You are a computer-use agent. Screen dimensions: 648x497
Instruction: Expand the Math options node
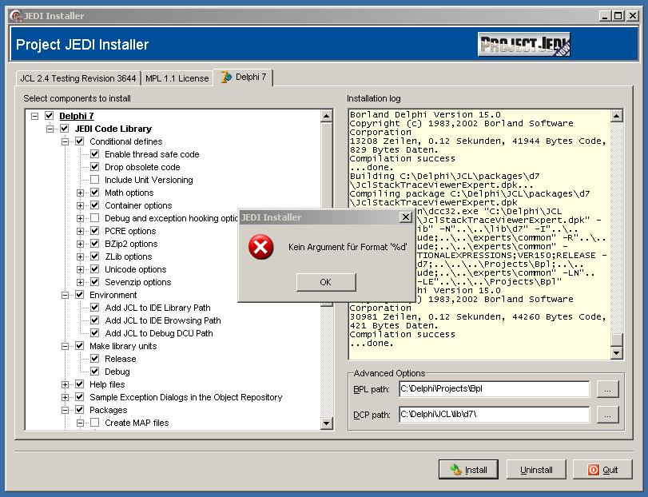[80, 193]
